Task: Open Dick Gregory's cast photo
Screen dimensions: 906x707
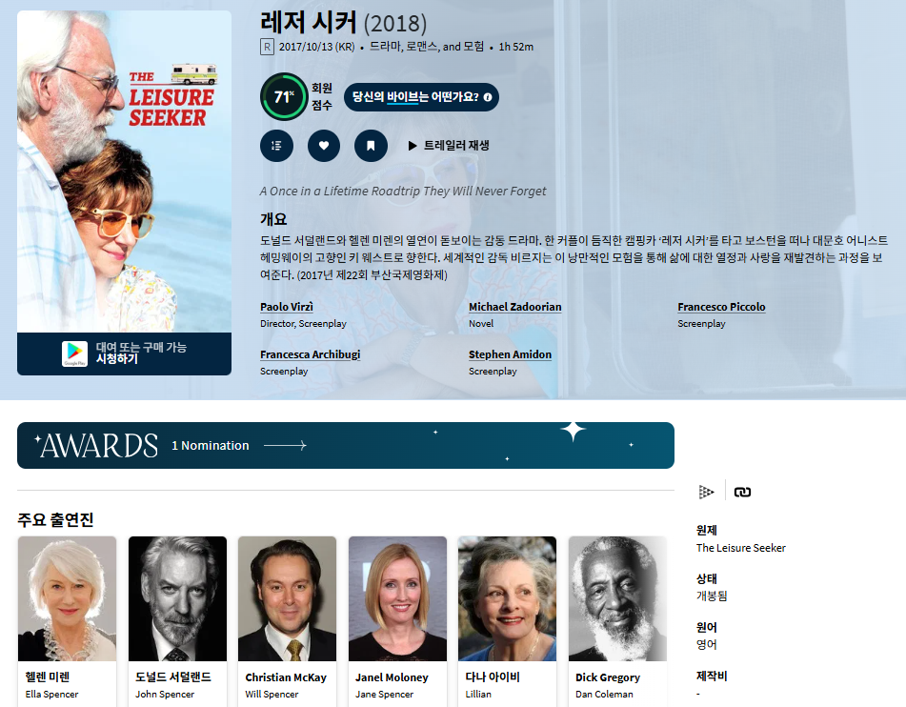Action: coord(617,598)
